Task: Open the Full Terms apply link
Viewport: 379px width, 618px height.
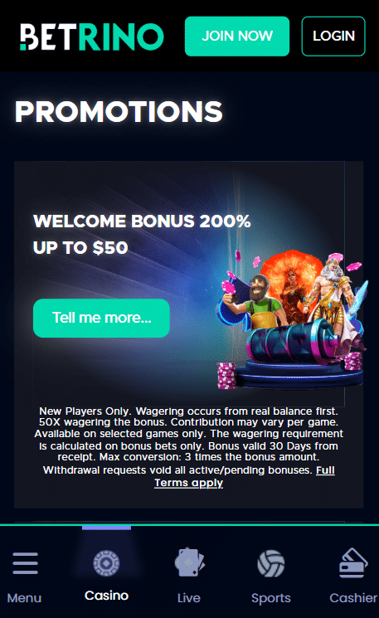Action: (x=245, y=476)
